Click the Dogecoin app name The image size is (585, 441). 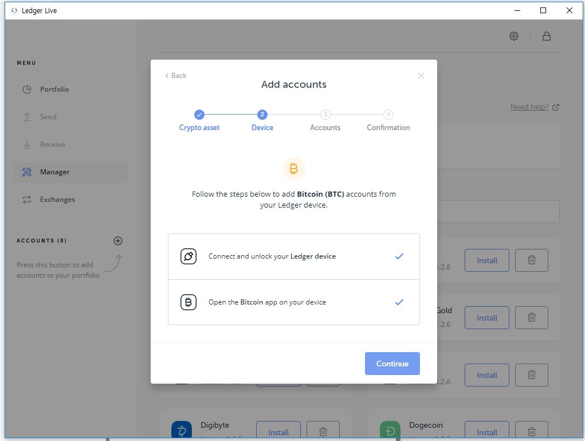click(426, 425)
